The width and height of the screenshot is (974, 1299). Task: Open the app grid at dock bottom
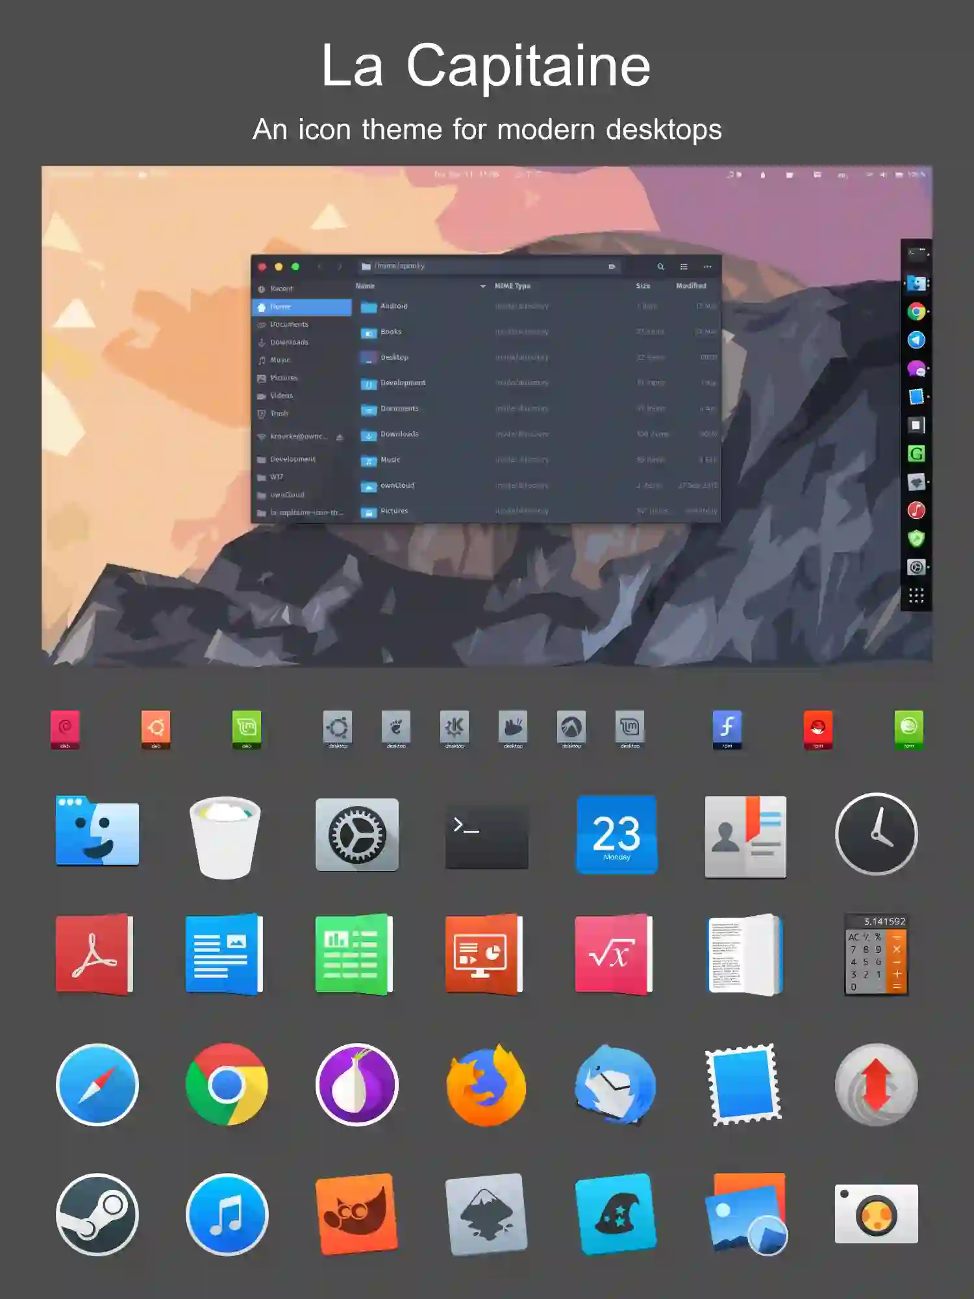[x=916, y=596]
